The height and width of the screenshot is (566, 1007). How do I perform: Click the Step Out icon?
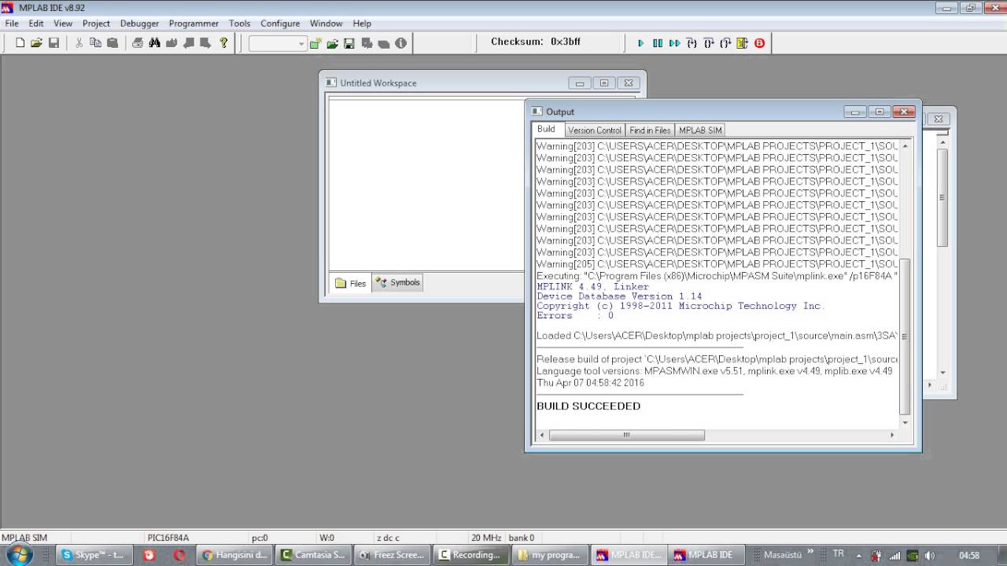coord(725,43)
